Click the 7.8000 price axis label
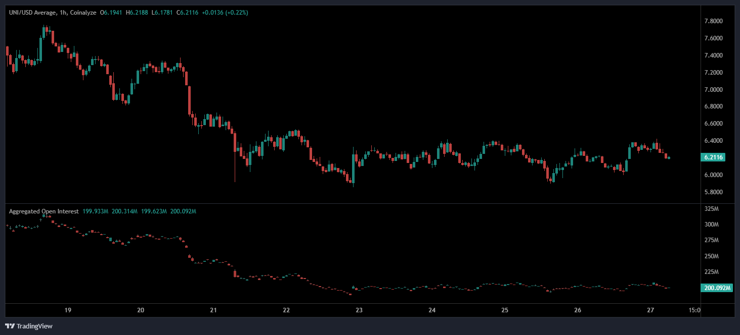Viewport: 740px width, 335px height. [713, 21]
